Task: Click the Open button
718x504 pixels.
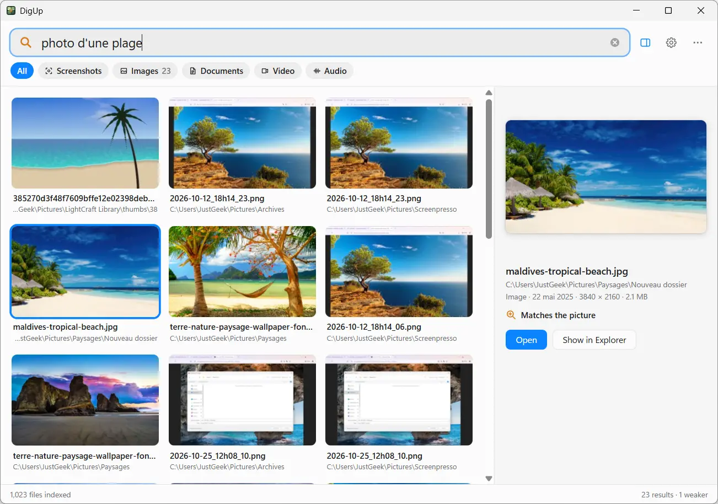Action: (526, 340)
